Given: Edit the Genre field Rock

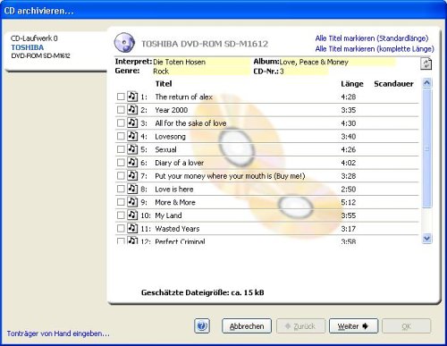Looking at the screenshot, I should (x=201, y=72).
